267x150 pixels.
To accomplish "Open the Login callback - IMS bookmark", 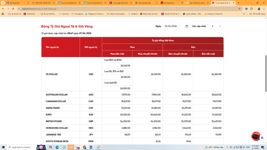I will [x=192, y=14].
